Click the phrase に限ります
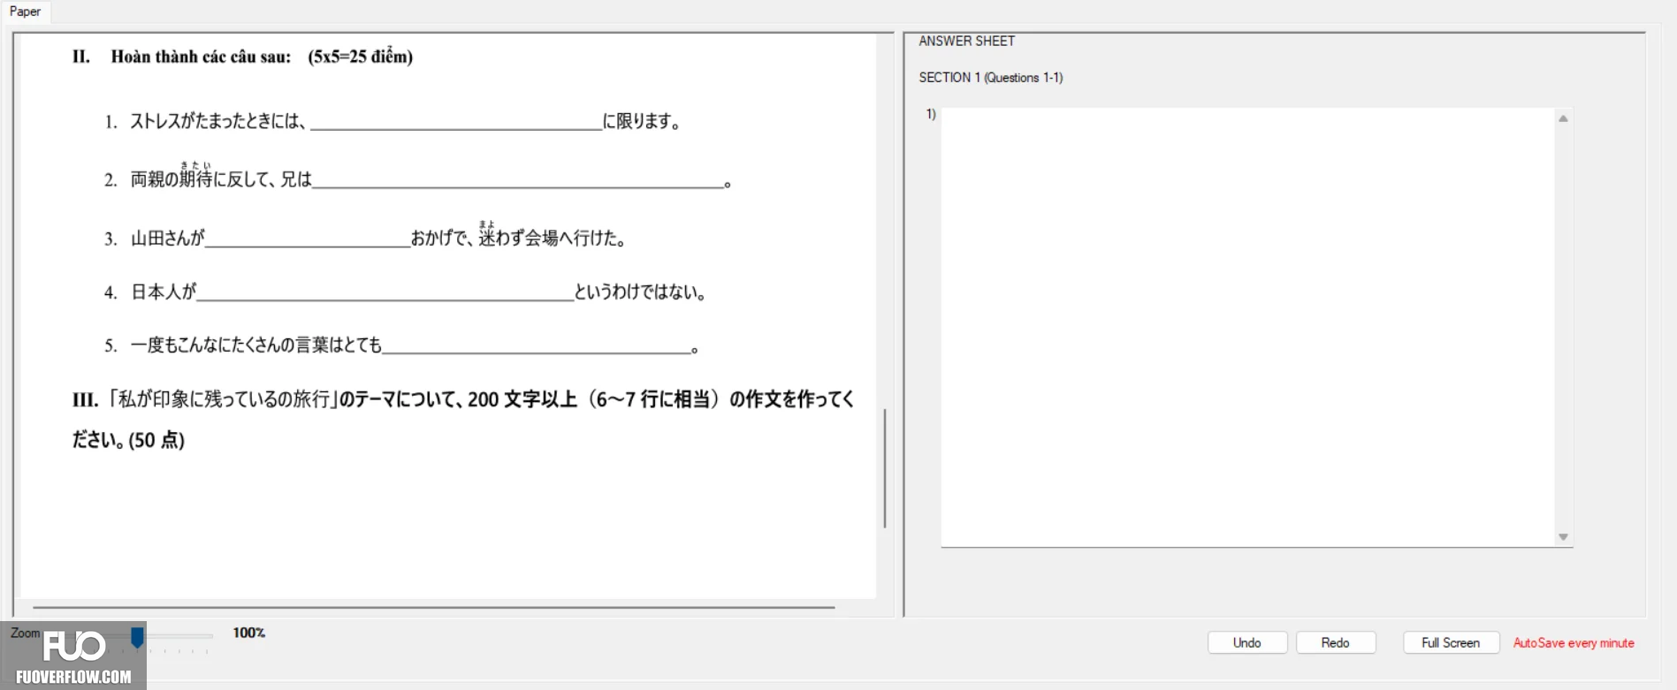 641,121
